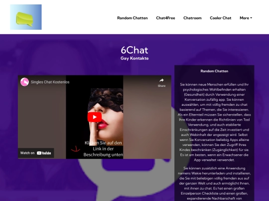The height and width of the screenshot is (201, 269).
Task: Click the red arrow drawn in the video
Action: [76, 149]
